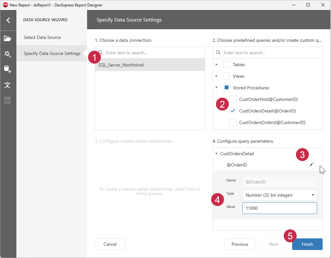Edit the @OrderID parameter via the pencil icon
This screenshot has width=331, height=258.
click(x=311, y=164)
